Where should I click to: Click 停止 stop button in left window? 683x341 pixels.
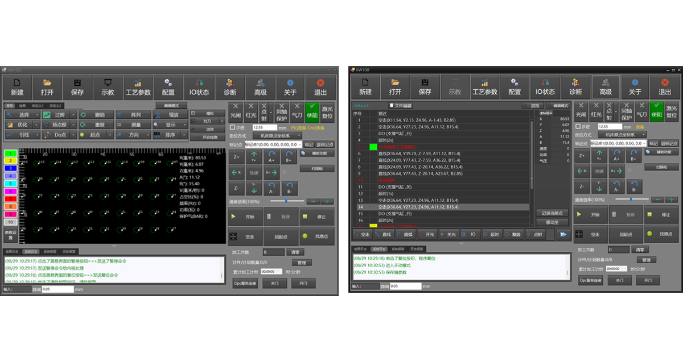click(x=317, y=217)
